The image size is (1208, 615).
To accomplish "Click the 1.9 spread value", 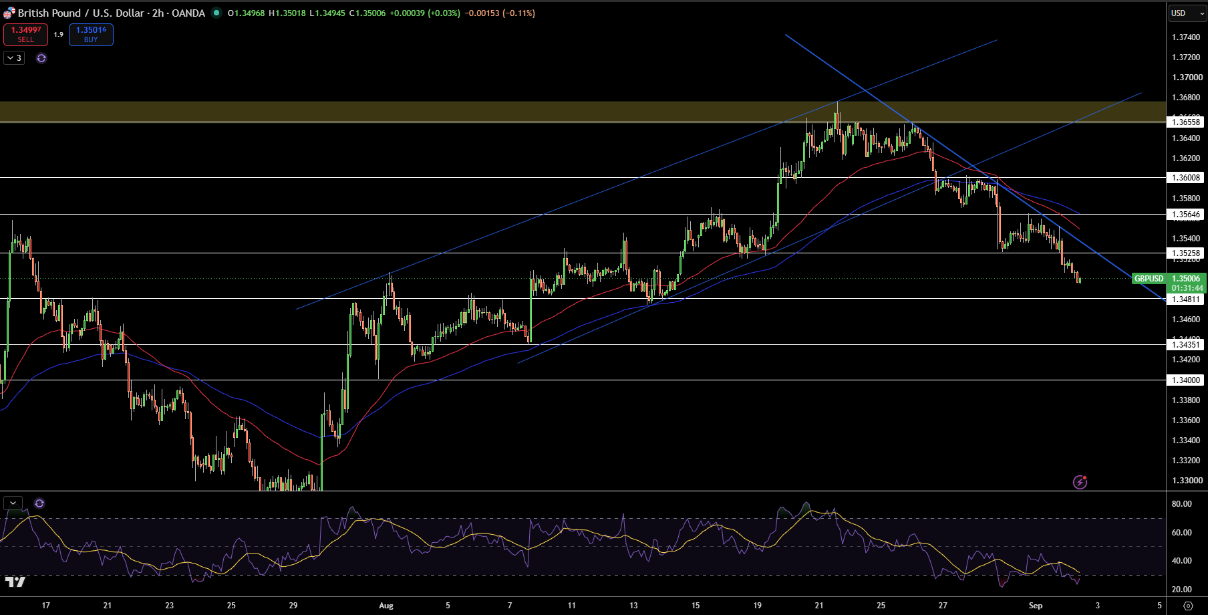I will pos(59,35).
